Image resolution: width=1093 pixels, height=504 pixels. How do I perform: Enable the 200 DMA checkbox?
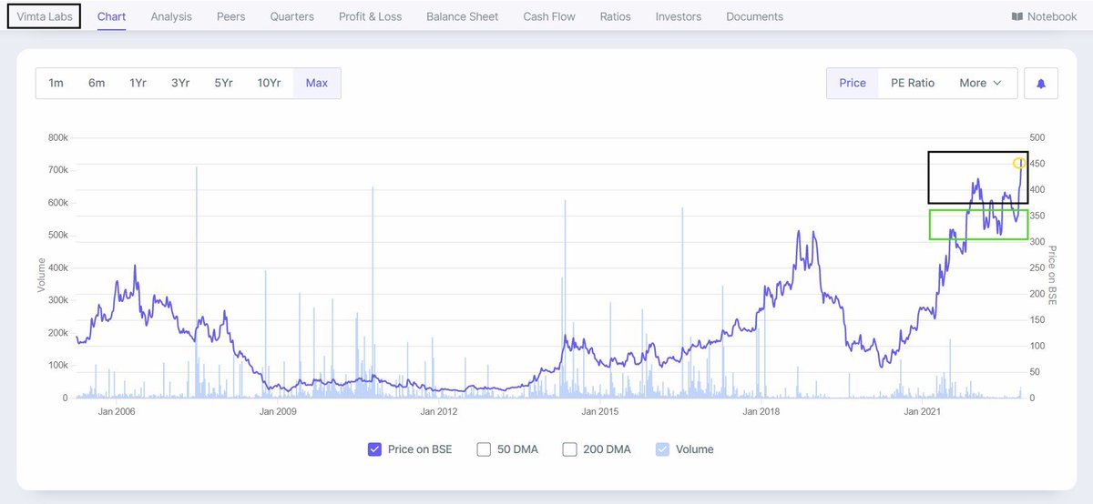569,449
